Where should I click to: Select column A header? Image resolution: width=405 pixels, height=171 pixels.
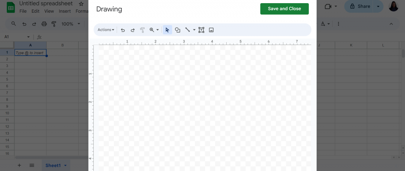pyautogui.click(x=30, y=45)
